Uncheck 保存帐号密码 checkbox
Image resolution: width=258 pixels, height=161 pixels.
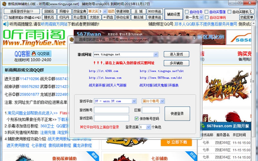(x=136, y=118)
